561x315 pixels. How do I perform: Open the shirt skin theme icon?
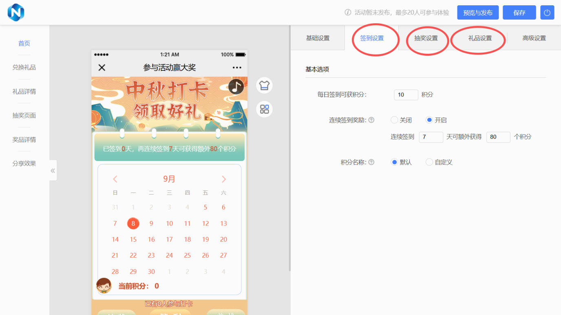click(x=264, y=85)
